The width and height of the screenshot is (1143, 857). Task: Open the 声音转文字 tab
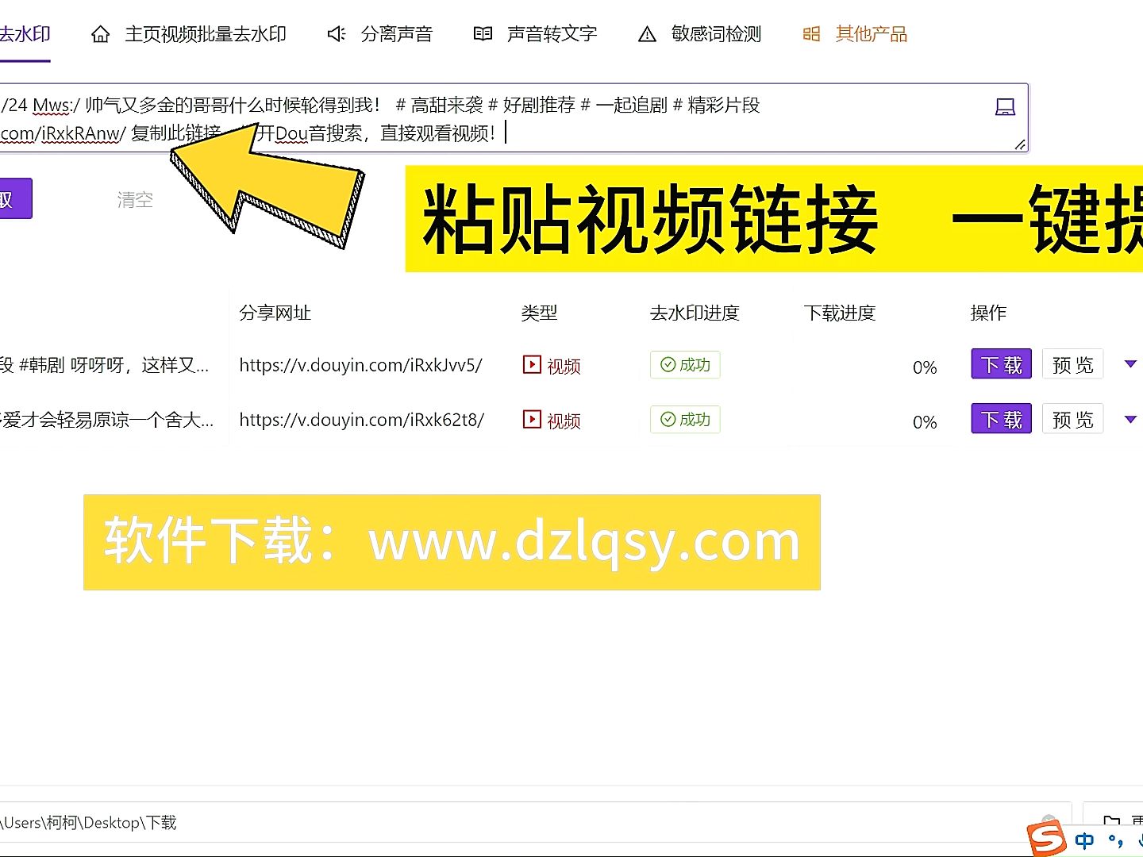[x=535, y=34]
